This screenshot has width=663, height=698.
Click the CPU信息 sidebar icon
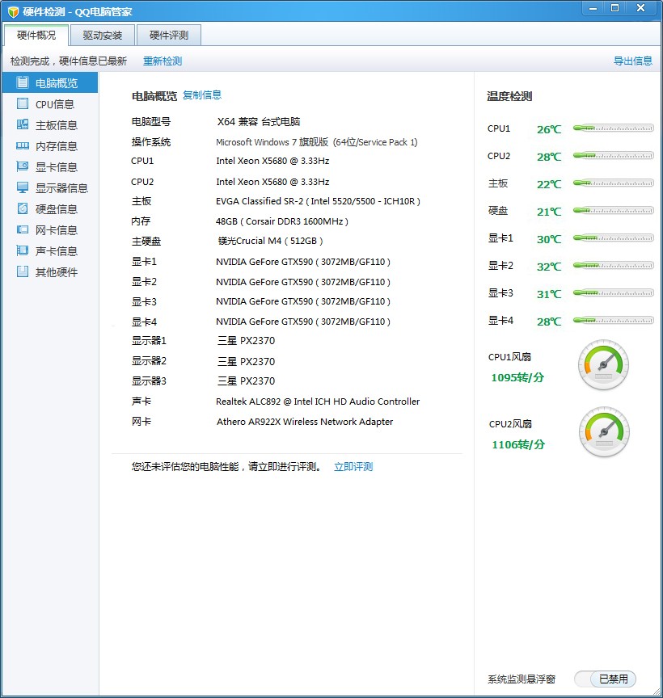[23, 103]
